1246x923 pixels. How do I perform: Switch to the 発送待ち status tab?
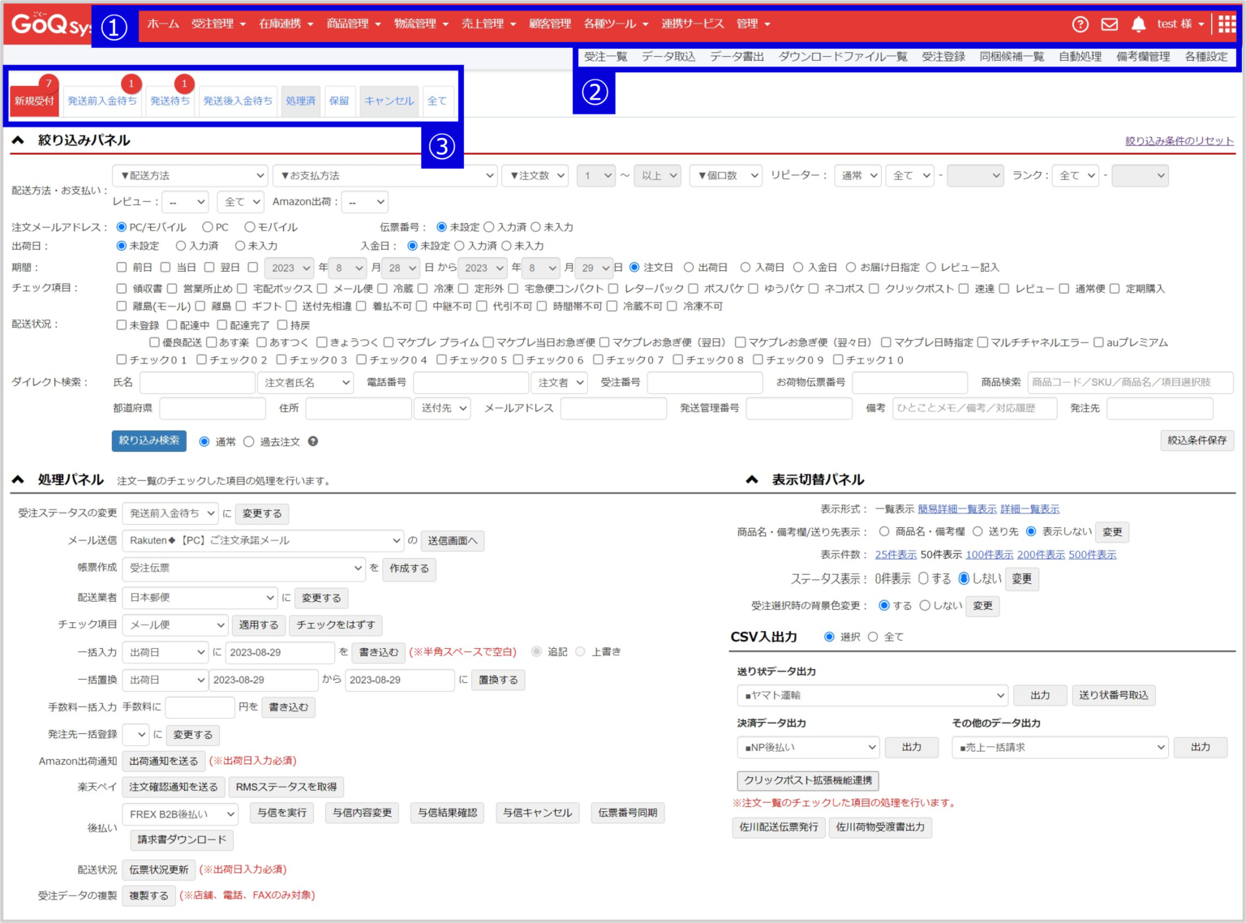pos(170,101)
